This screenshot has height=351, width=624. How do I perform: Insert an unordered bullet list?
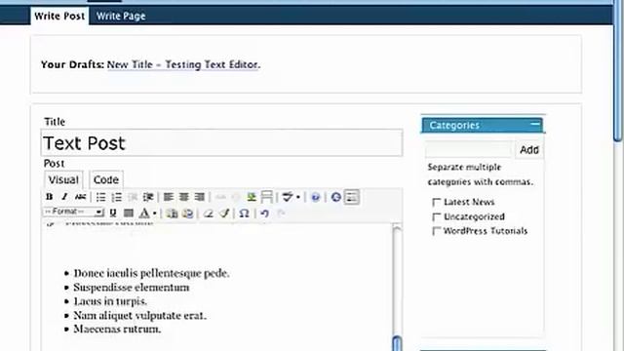coord(101,197)
